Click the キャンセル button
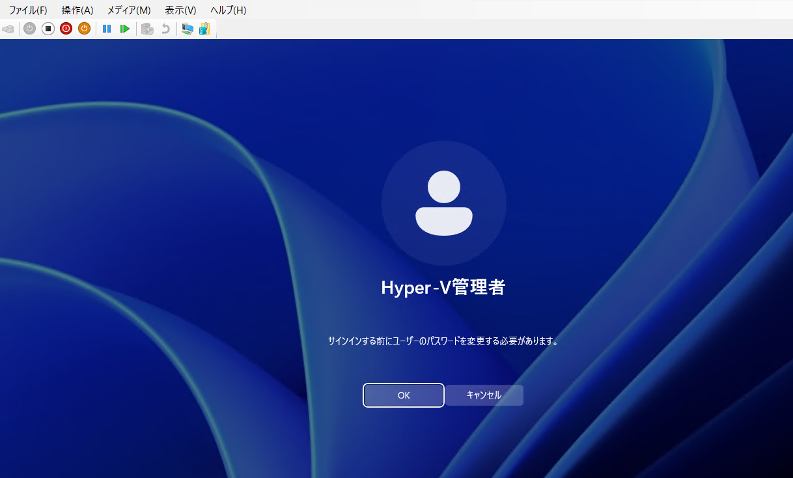Image resolution: width=793 pixels, height=478 pixels. coord(484,395)
